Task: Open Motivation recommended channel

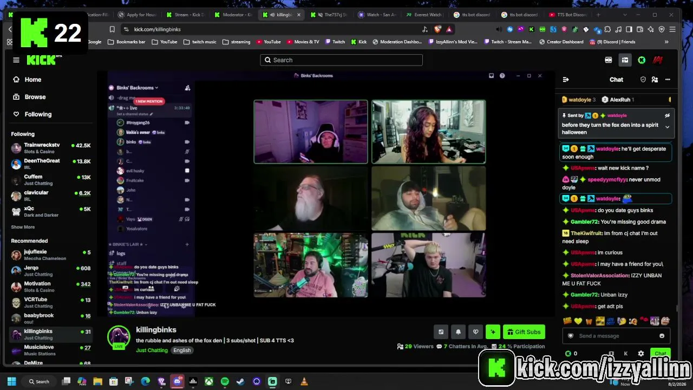Action: pyautogui.click(x=50, y=286)
